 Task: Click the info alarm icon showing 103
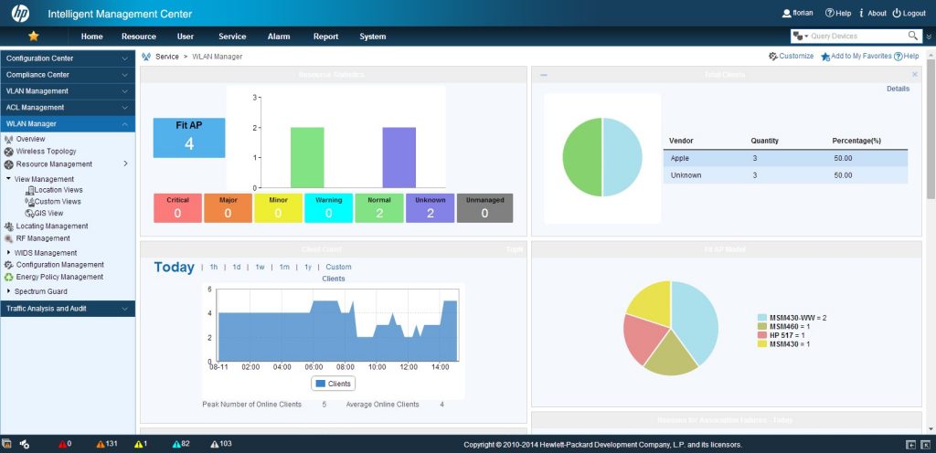(x=215, y=444)
